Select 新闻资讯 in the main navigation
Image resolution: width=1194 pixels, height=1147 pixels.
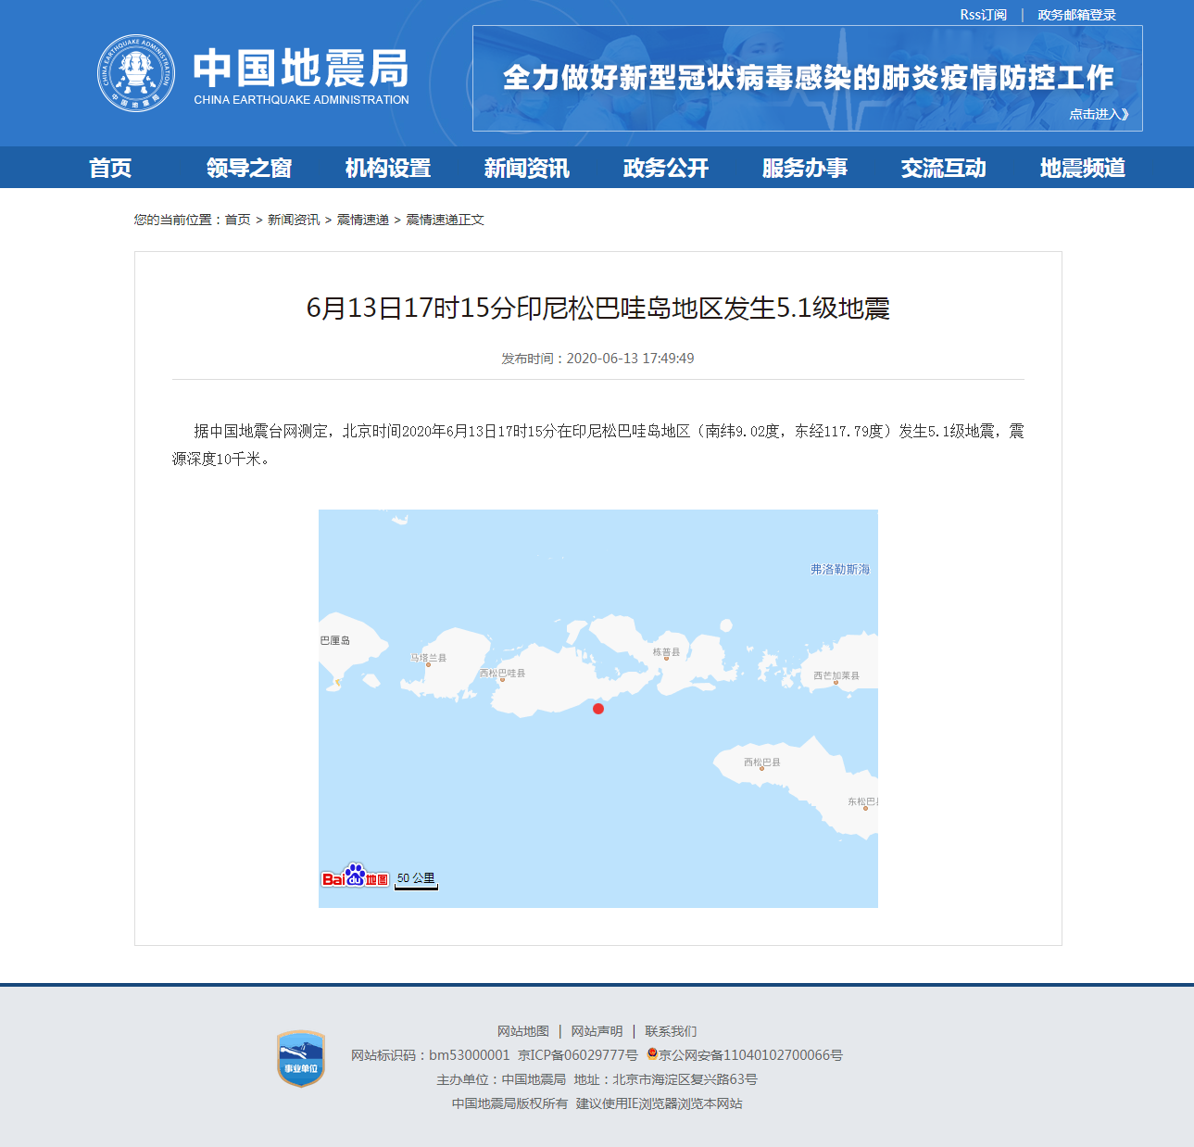pyautogui.click(x=527, y=168)
